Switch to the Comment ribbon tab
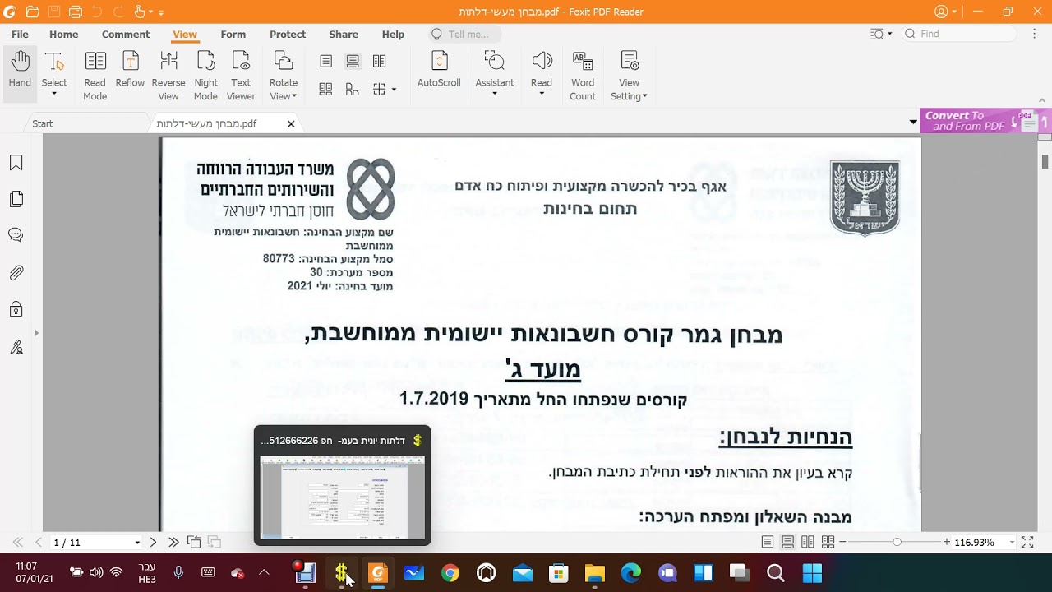The image size is (1052, 592). pyautogui.click(x=126, y=35)
